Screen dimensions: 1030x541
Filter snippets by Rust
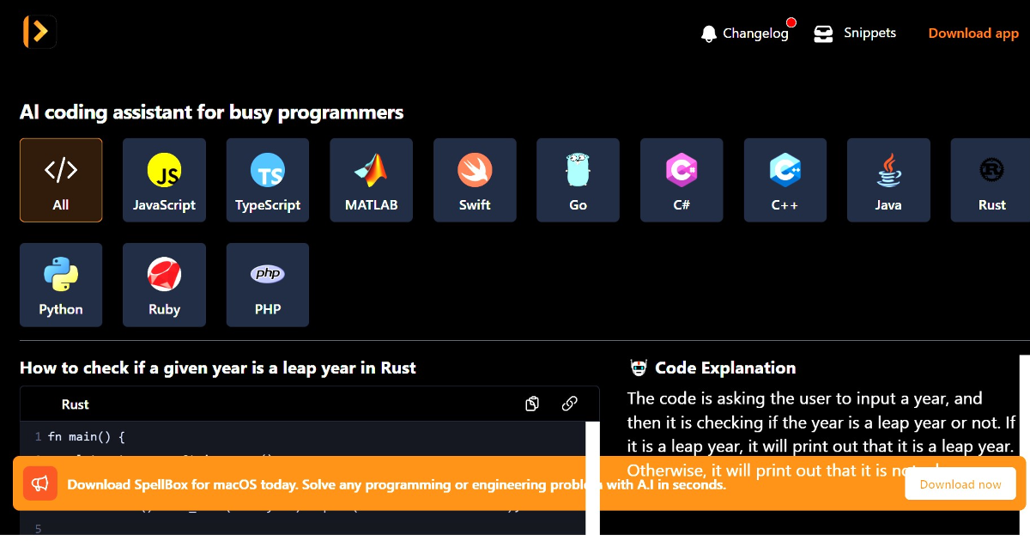[x=991, y=180]
